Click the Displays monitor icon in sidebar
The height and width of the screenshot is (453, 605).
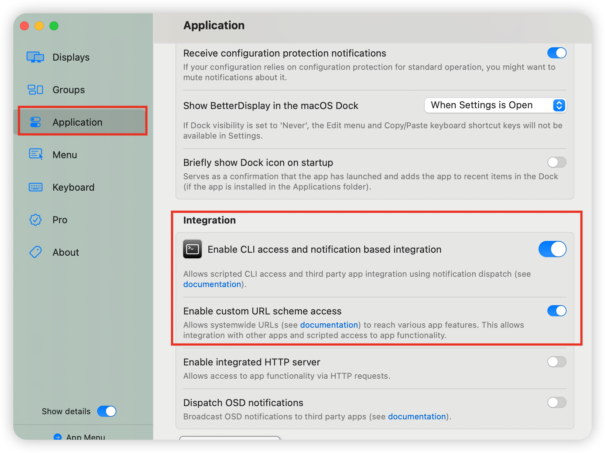[35, 57]
